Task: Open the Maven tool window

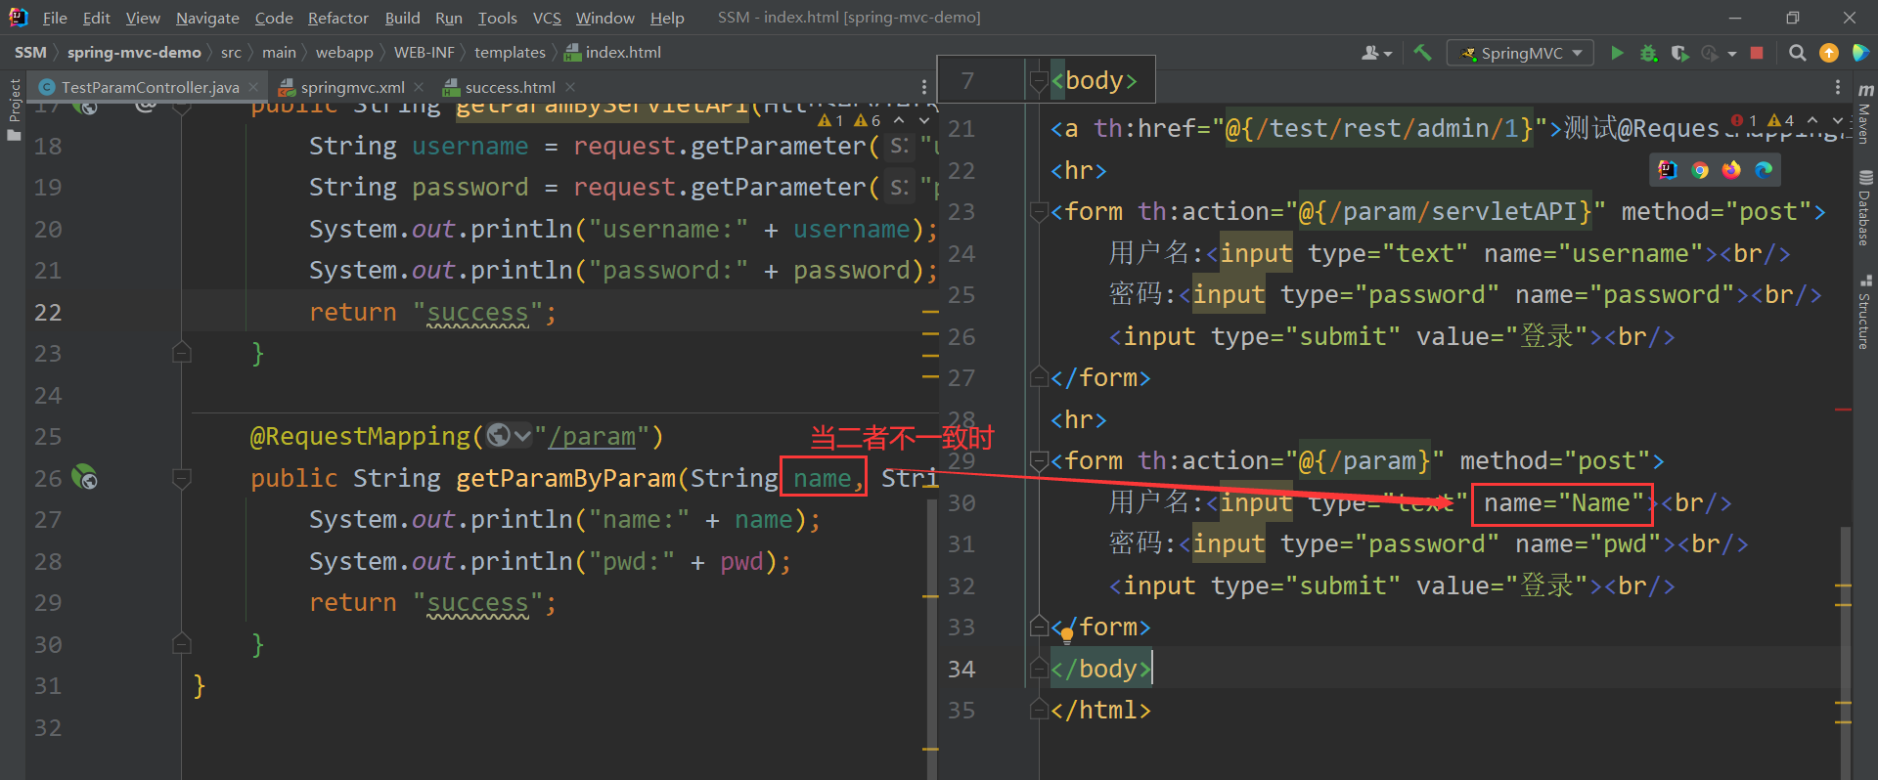Action: [x=1865, y=113]
